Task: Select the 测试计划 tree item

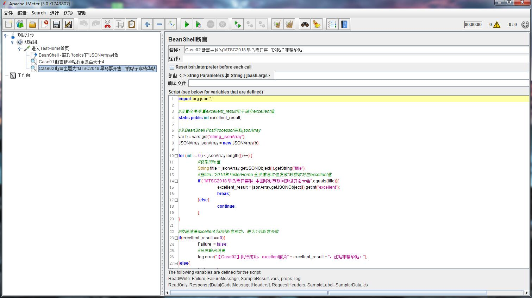Action: click(26, 35)
